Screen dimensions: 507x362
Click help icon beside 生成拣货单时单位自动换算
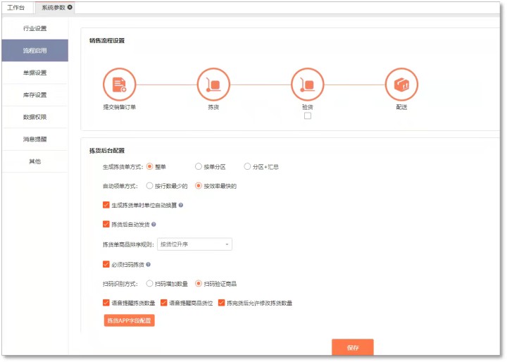(181, 206)
